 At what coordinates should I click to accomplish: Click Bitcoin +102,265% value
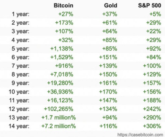point(59,109)
